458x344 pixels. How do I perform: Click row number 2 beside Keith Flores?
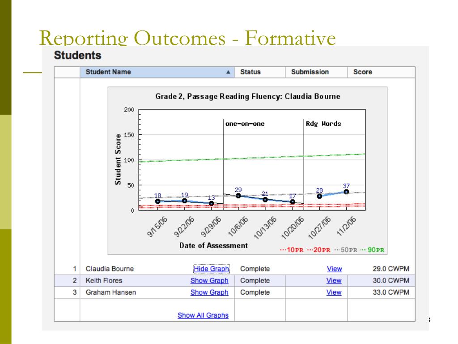click(x=75, y=280)
